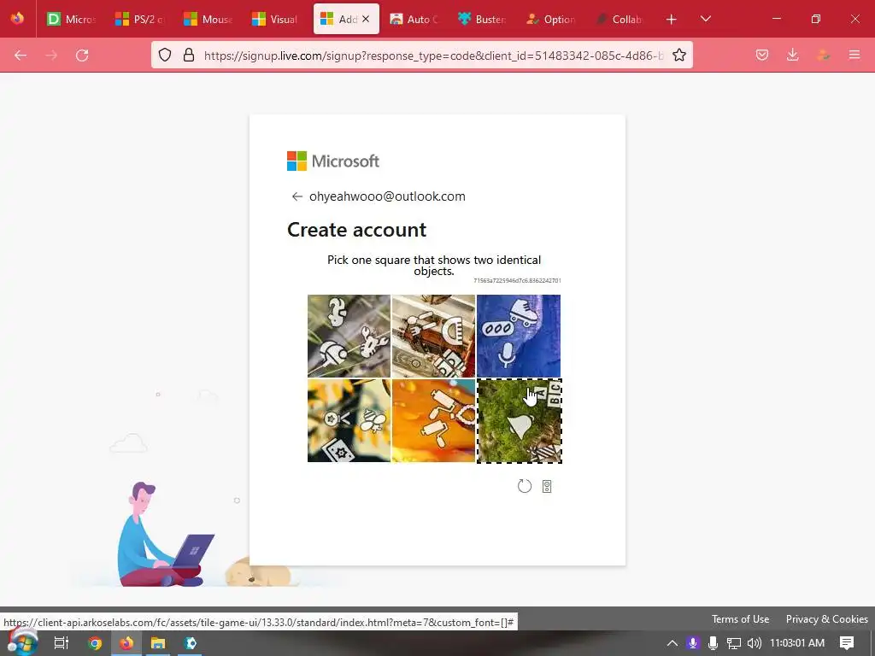The width and height of the screenshot is (875, 656).
Task: Switch to the 'PS/2' tab
Action: 140,19
